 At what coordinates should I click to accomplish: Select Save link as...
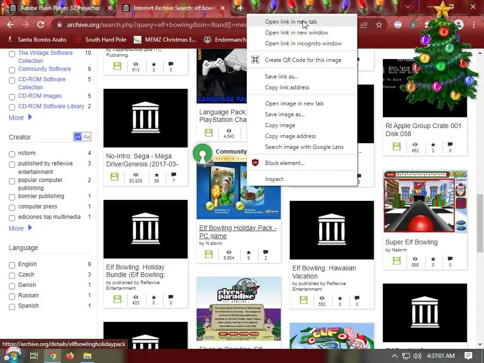(x=302, y=76)
